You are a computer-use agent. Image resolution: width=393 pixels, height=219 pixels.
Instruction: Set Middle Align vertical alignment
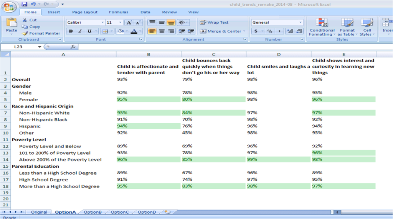[x=162, y=23]
